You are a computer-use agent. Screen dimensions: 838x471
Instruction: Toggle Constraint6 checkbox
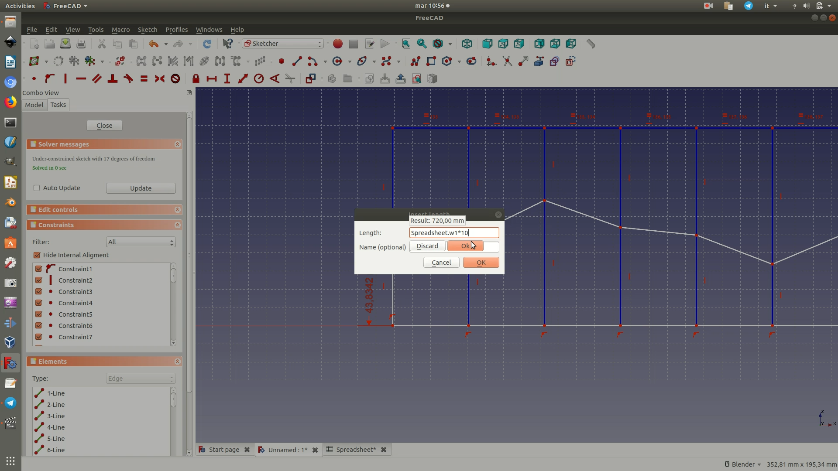(38, 326)
